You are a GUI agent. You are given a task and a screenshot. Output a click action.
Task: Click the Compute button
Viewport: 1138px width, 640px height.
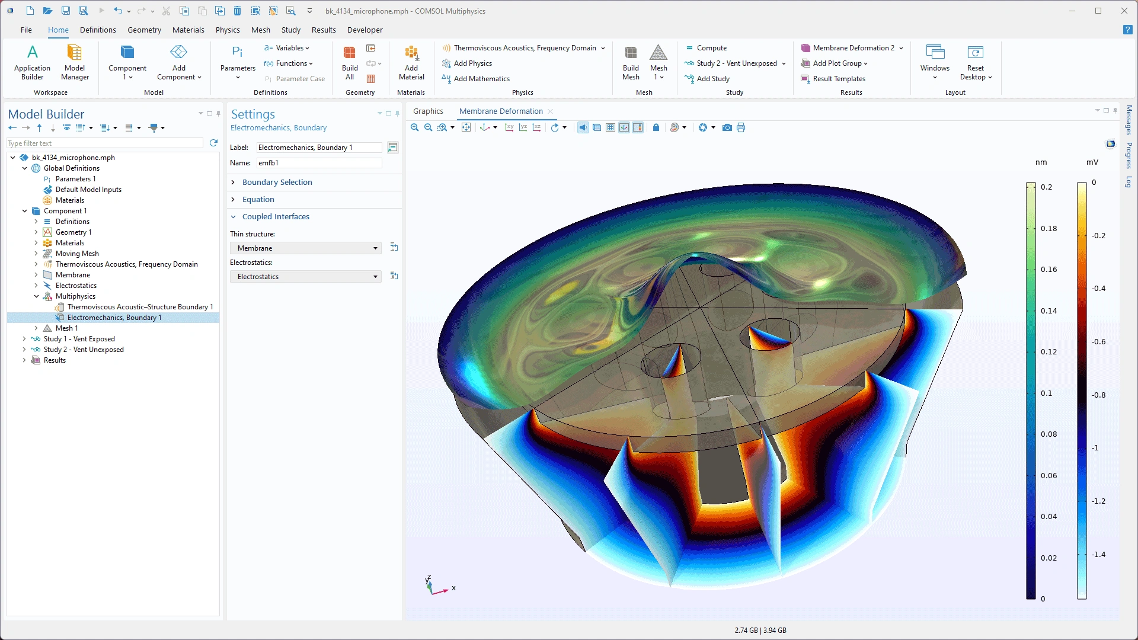pos(711,48)
